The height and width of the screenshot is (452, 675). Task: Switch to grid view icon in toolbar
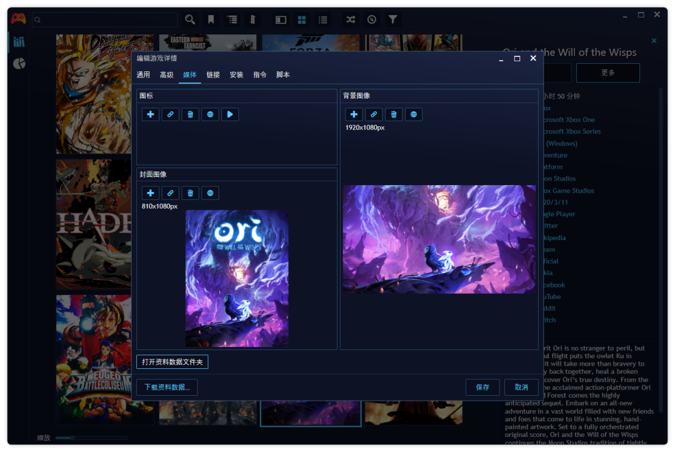coord(302,19)
